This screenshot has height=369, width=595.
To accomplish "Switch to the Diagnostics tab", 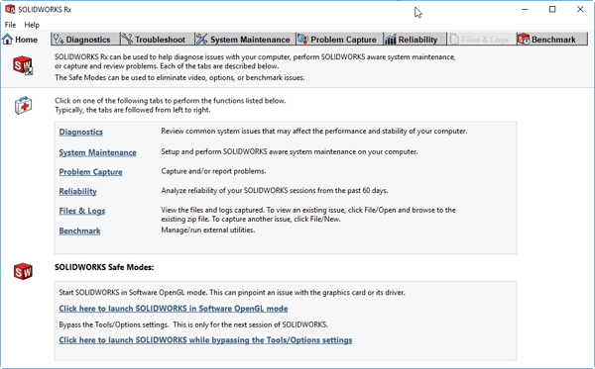I will (x=85, y=39).
